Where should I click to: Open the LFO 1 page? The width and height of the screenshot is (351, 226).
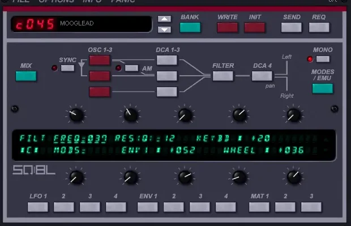coord(38,207)
